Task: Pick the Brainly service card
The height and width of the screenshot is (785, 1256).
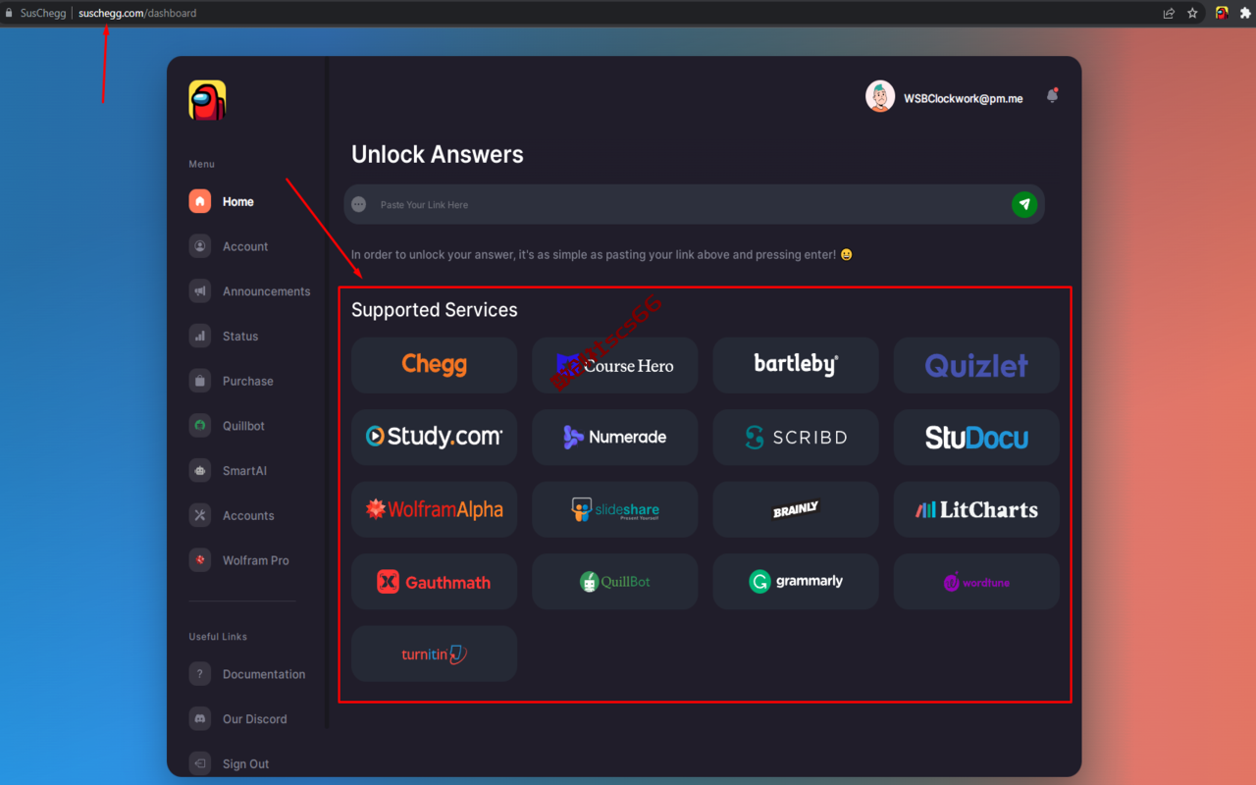Action: pos(796,509)
